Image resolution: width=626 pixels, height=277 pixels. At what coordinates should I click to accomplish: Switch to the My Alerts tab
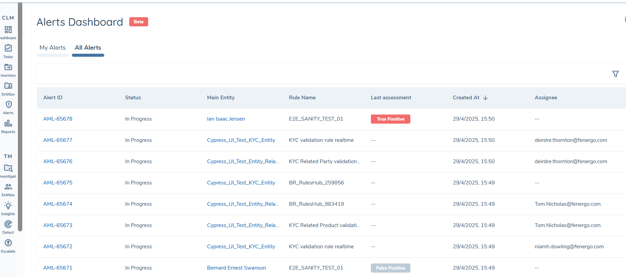point(53,48)
